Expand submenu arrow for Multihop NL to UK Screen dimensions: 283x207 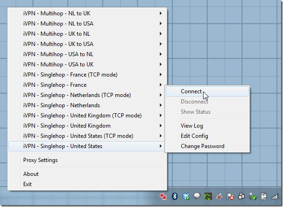click(160, 13)
